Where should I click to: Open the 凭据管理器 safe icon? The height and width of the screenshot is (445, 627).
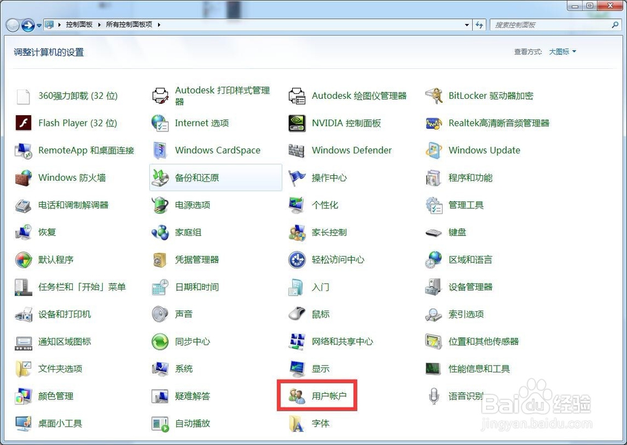click(160, 260)
